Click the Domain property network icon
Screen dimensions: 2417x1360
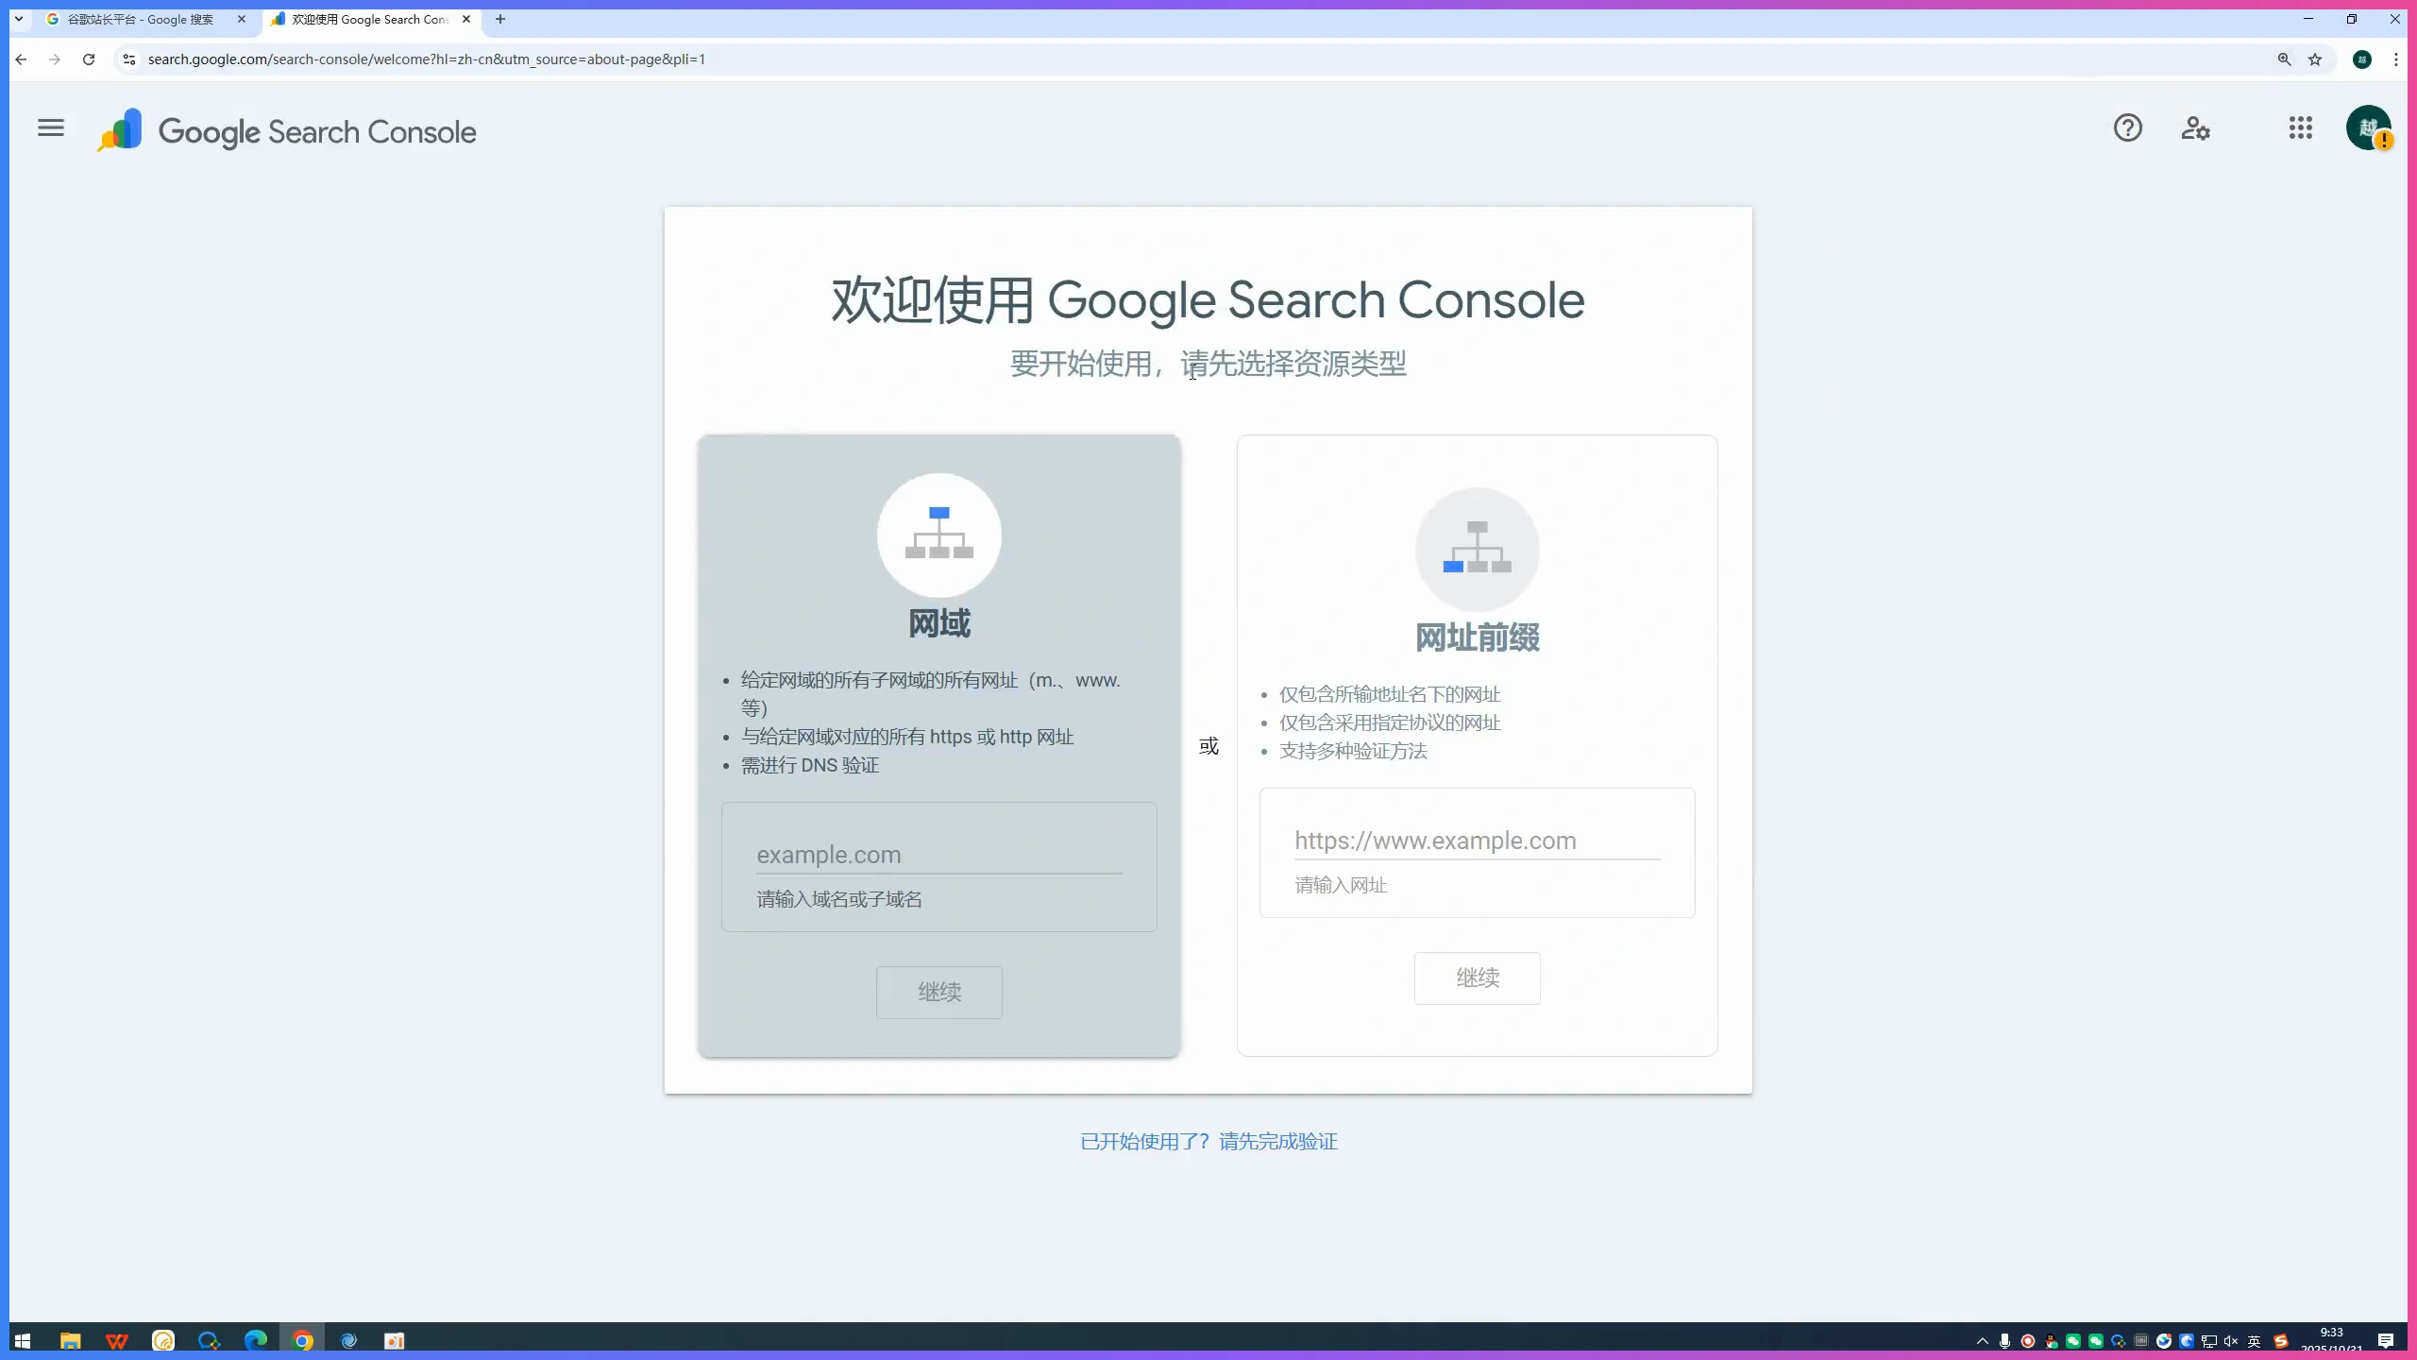[x=938, y=535]
